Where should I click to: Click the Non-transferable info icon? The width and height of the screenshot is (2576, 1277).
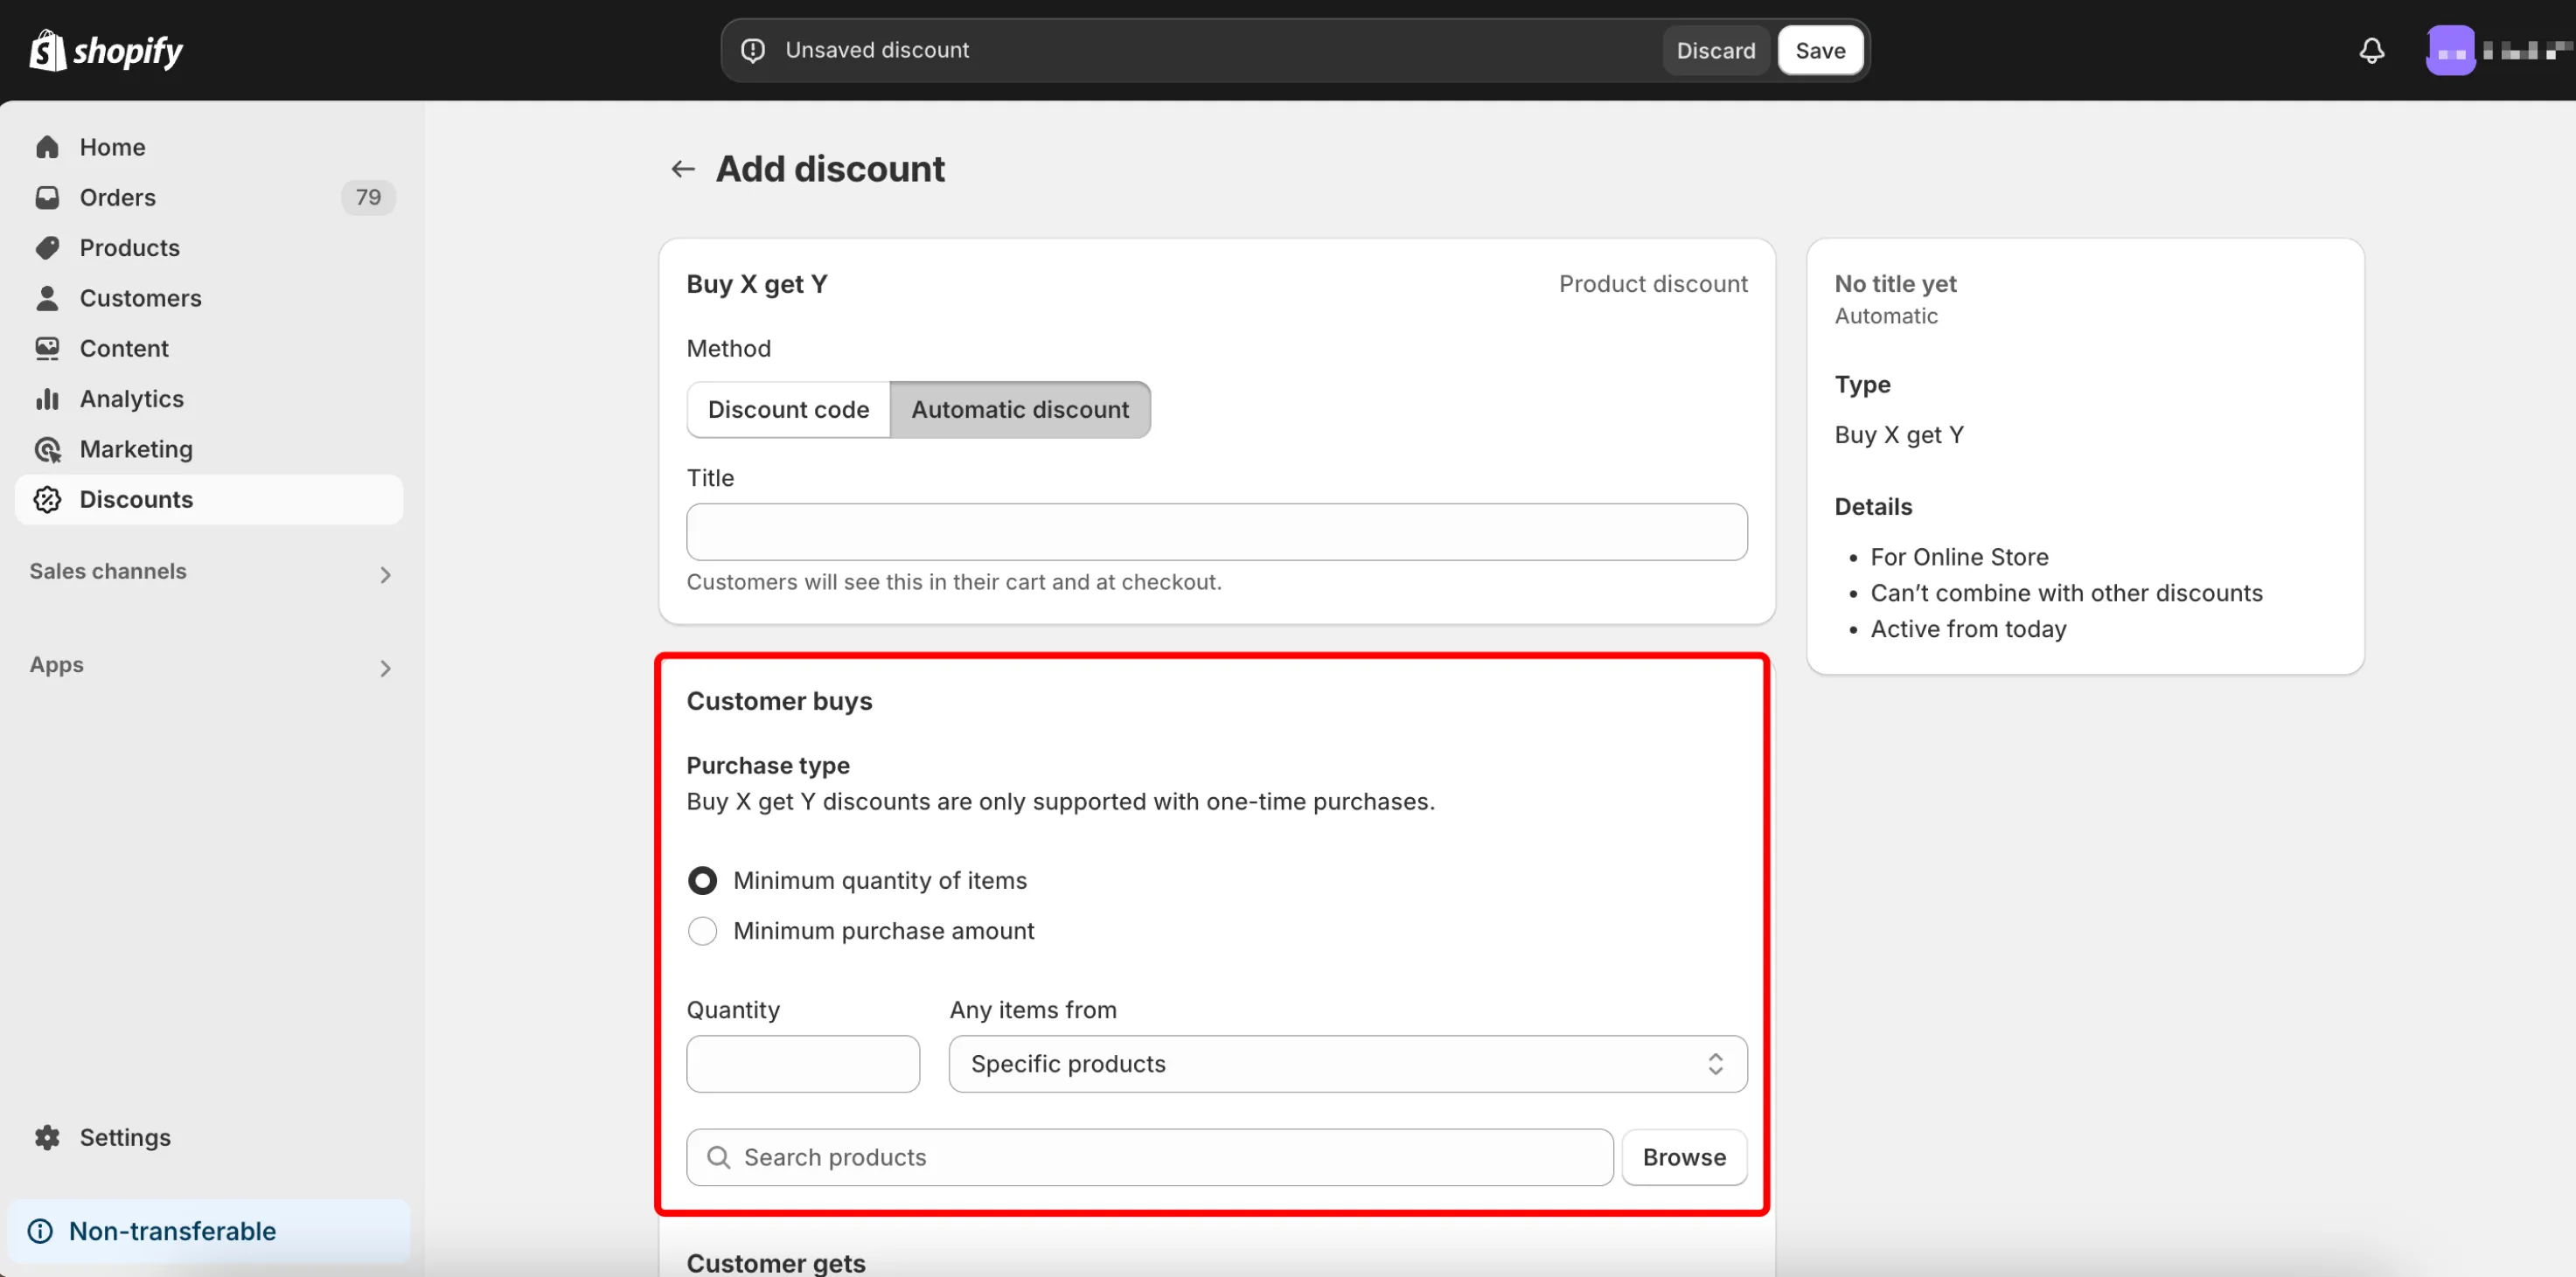(40, 1231)
